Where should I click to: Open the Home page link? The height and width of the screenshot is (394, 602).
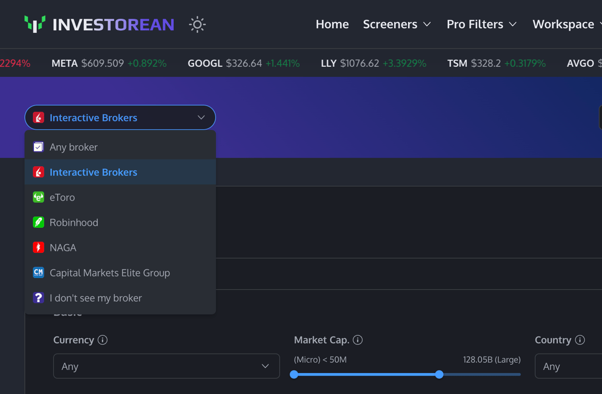pos(332,25)
